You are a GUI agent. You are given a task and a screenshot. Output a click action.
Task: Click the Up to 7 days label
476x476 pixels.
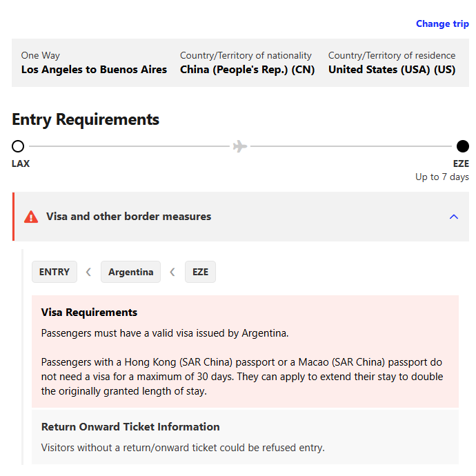(x=442, y=177)
